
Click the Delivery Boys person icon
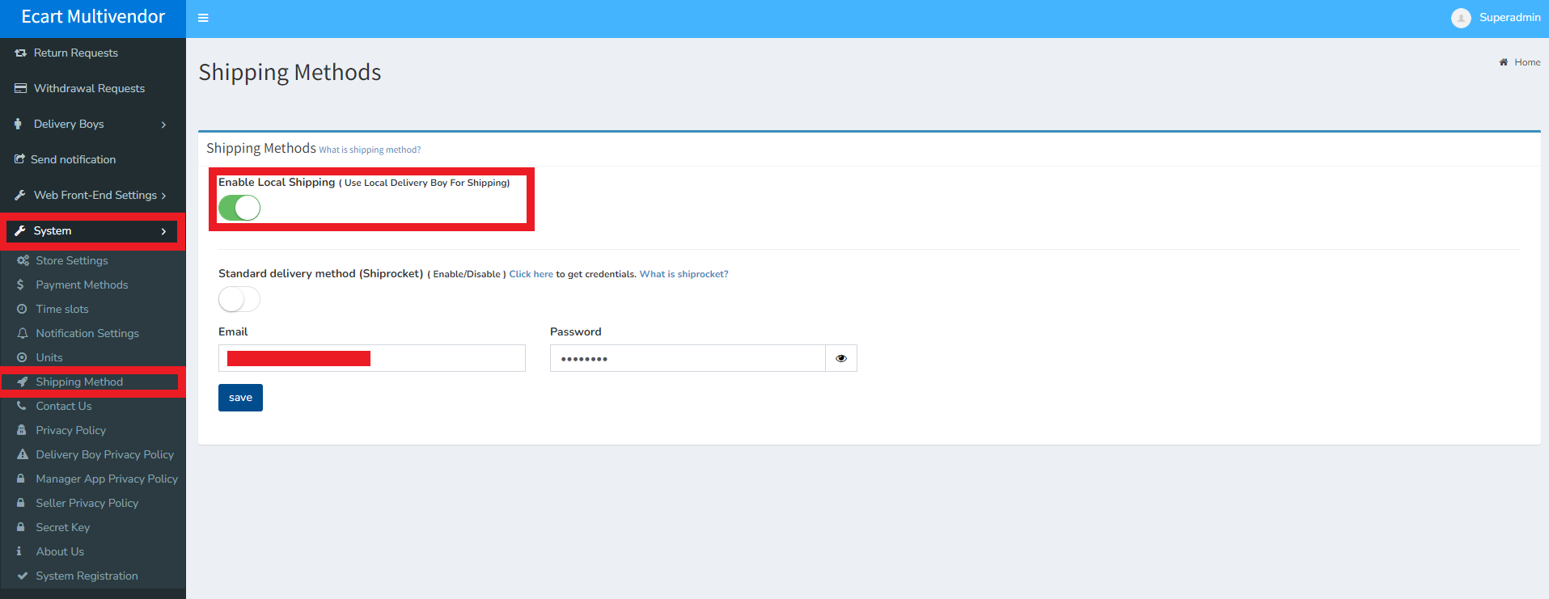pyautogui.click(x=18, y=124)
